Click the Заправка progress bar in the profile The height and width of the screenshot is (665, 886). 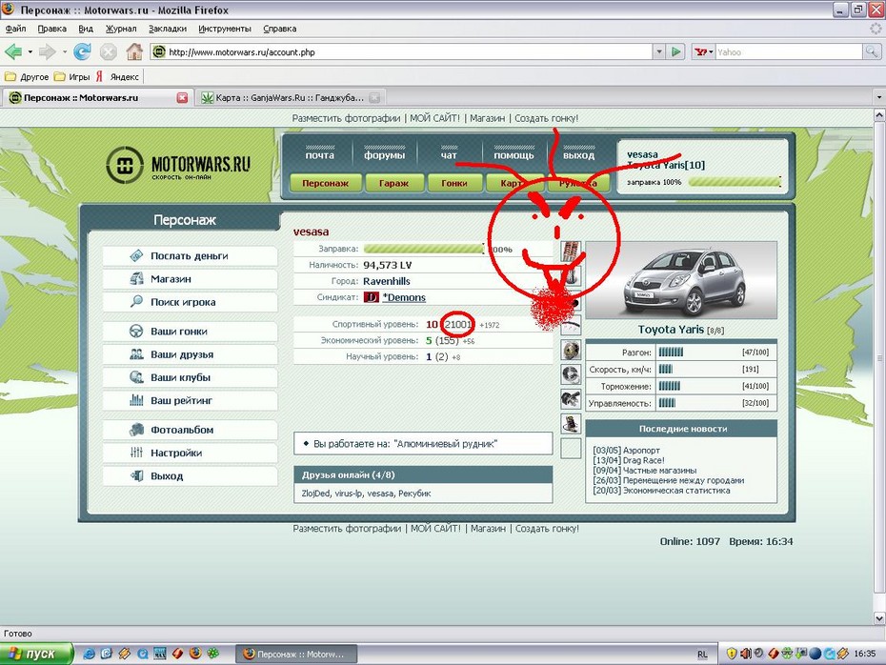[x=424, y=250]
